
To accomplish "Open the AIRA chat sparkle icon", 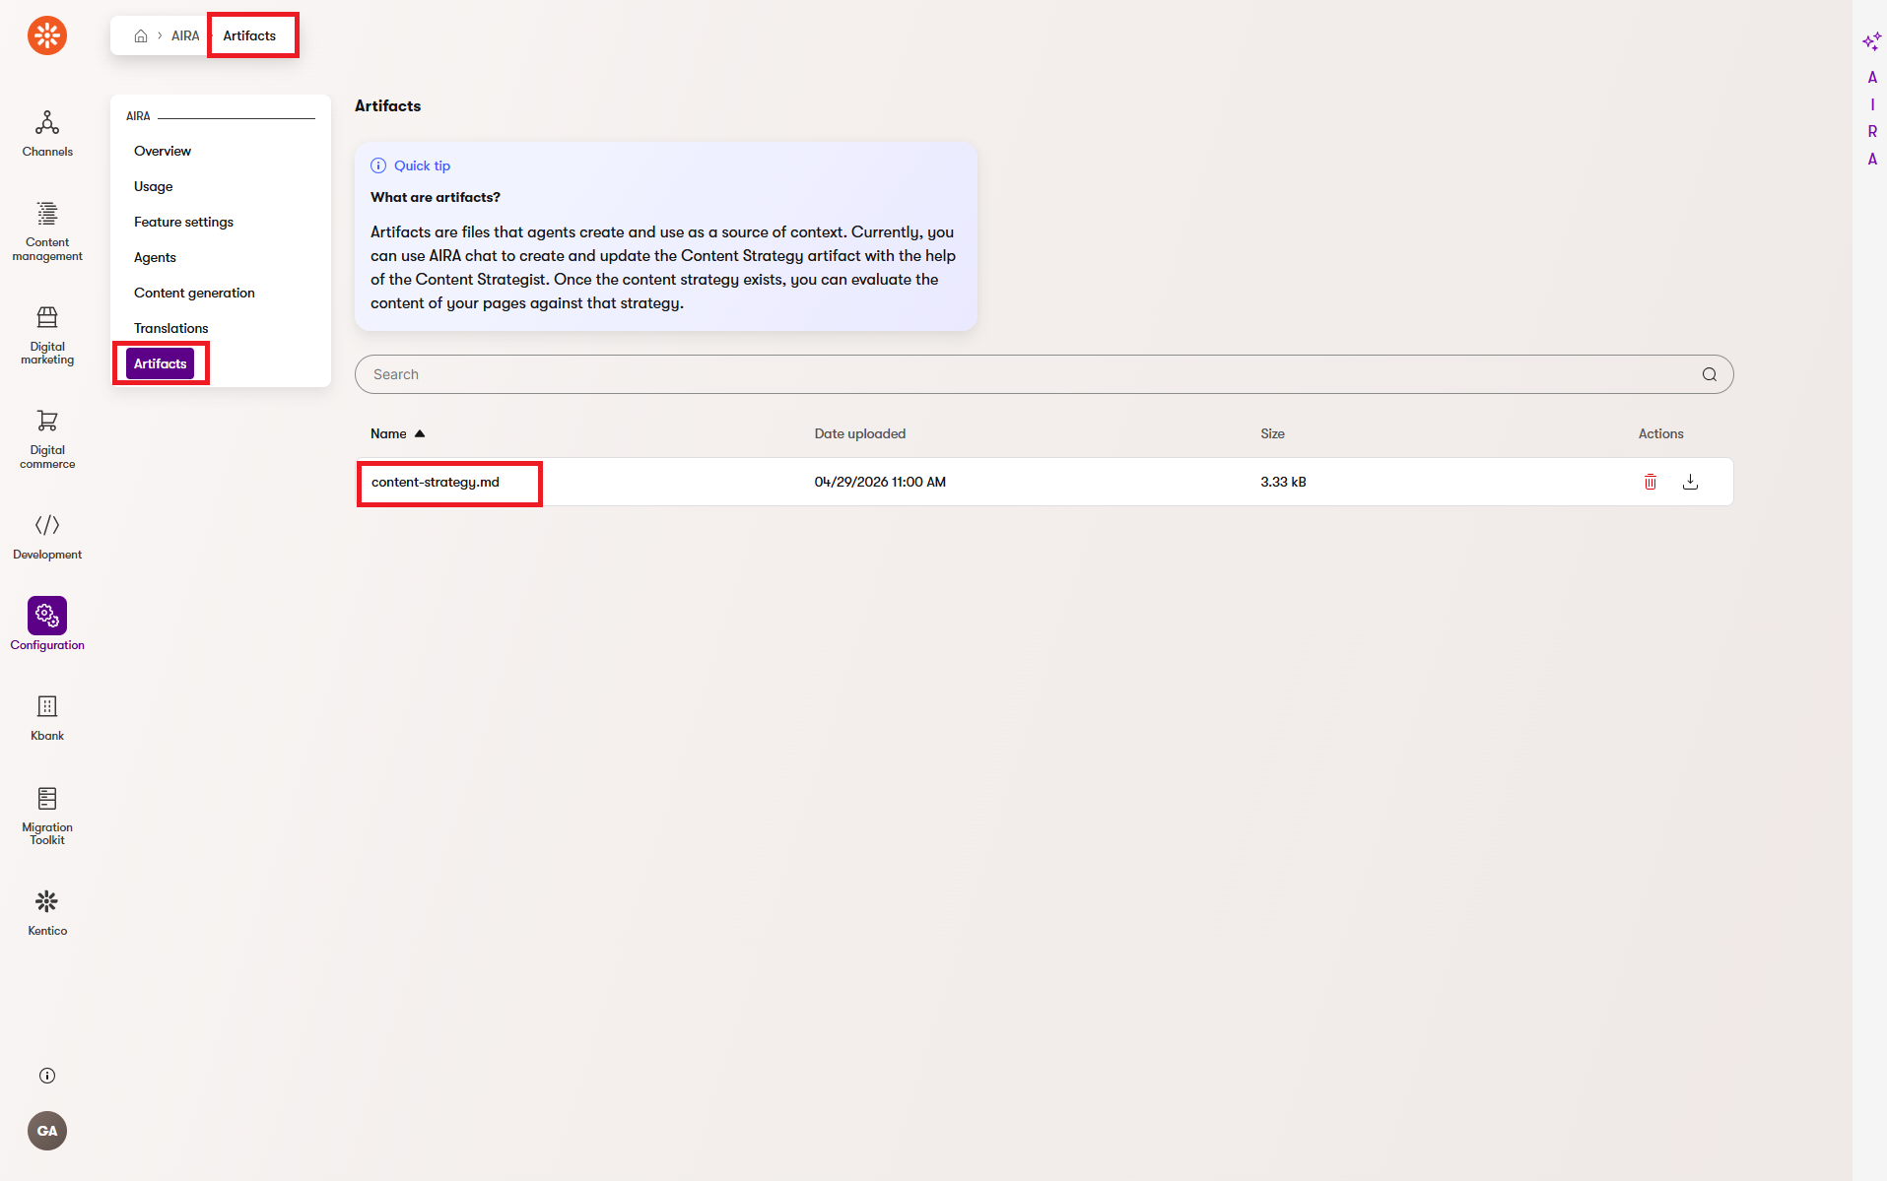I will pyautogui.click(x=1872, y=41).
